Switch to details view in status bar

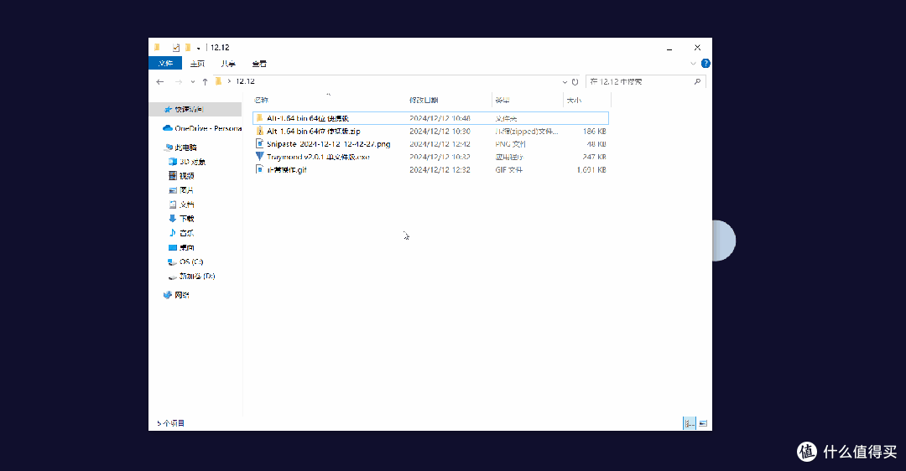(x=690, y=423)
